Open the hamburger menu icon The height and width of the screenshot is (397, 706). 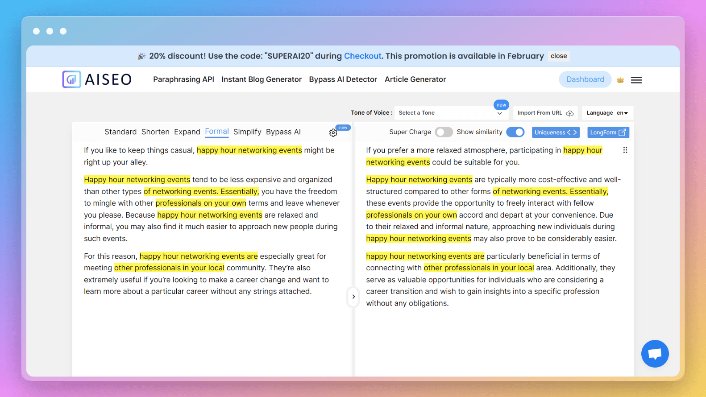[x=636, y=80]
